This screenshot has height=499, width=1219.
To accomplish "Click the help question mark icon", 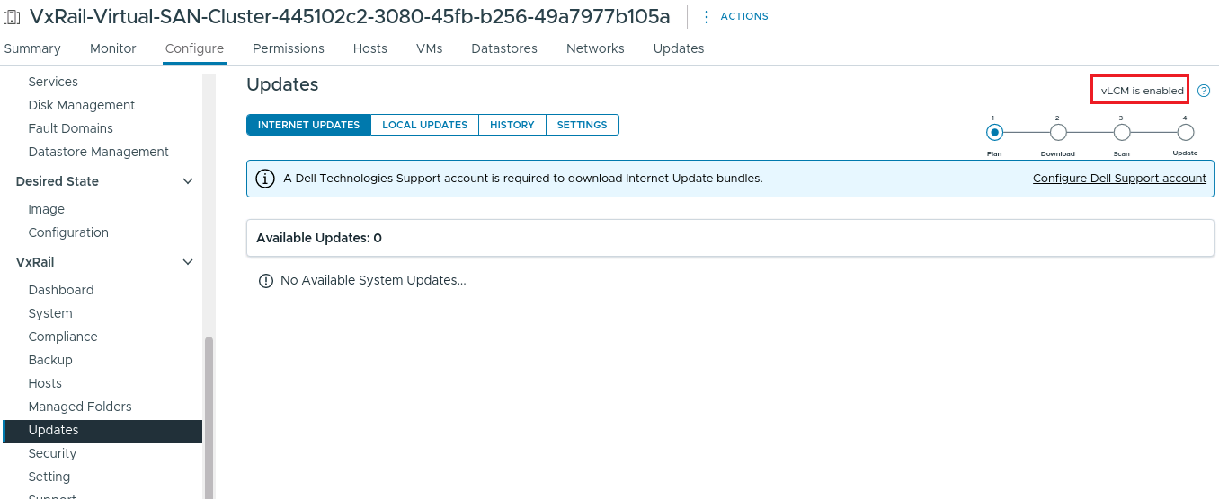I will tap(1204, 91).
